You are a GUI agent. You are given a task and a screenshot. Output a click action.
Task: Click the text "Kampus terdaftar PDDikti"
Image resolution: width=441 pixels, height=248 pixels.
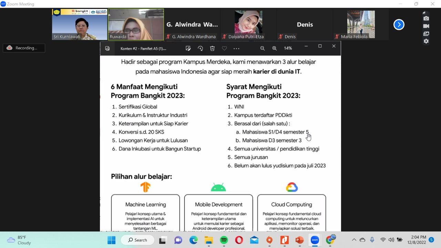(263, 115)
